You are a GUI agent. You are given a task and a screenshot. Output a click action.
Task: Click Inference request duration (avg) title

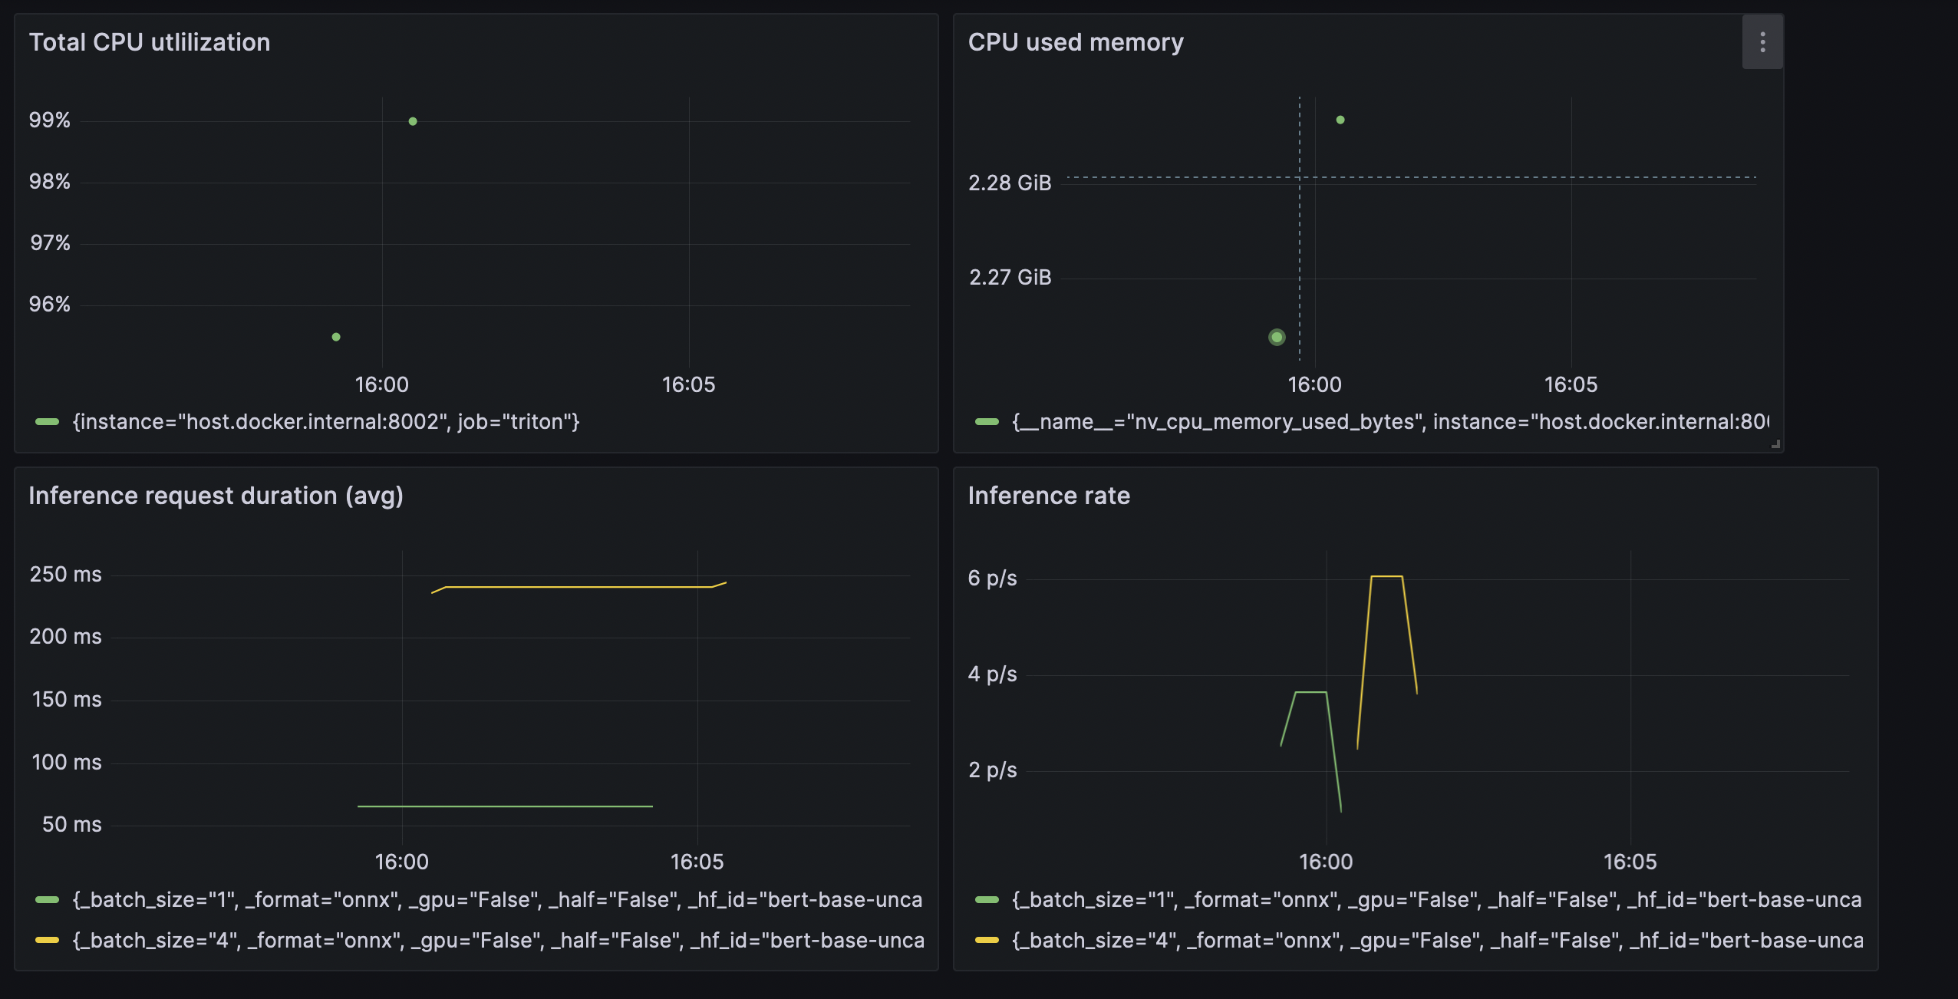click(x=216, y=496)
